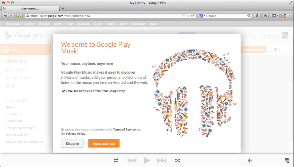Click the Disagree button
Image resolution: width=294 pixels, height=167 pixels.
73,143
